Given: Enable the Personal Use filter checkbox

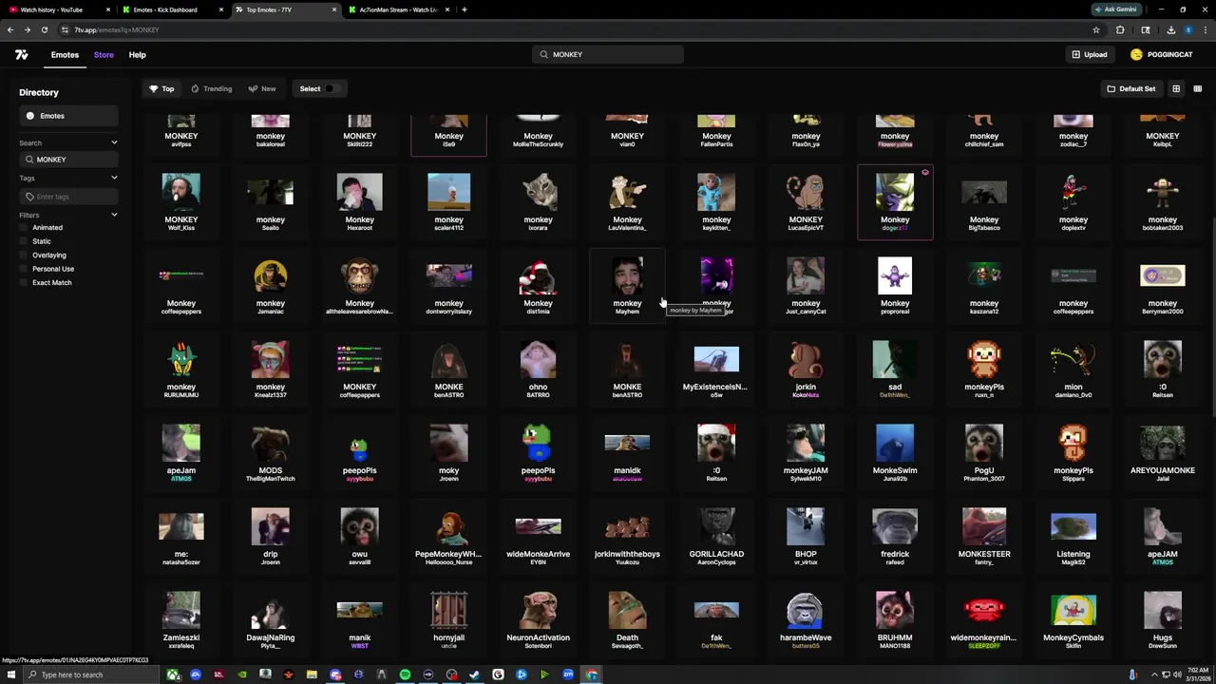Looking at the screenshot, I should (x=23, y=269).
